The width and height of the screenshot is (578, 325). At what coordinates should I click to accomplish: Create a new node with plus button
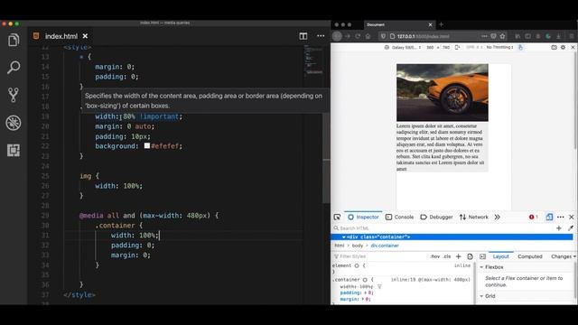[x=559, y=228]
